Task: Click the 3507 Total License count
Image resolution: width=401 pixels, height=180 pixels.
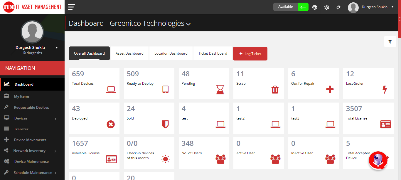Action: [x=354, y=109]
